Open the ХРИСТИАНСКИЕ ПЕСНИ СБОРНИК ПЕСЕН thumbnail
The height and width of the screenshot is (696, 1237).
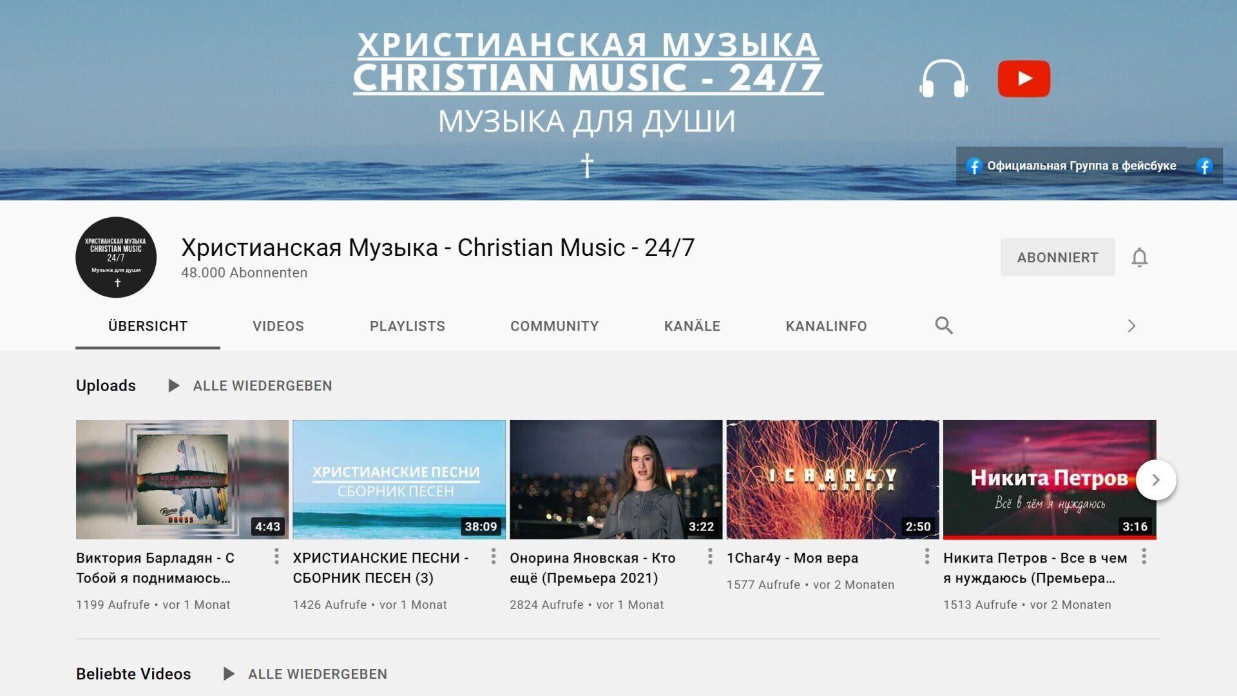(399, 479)
